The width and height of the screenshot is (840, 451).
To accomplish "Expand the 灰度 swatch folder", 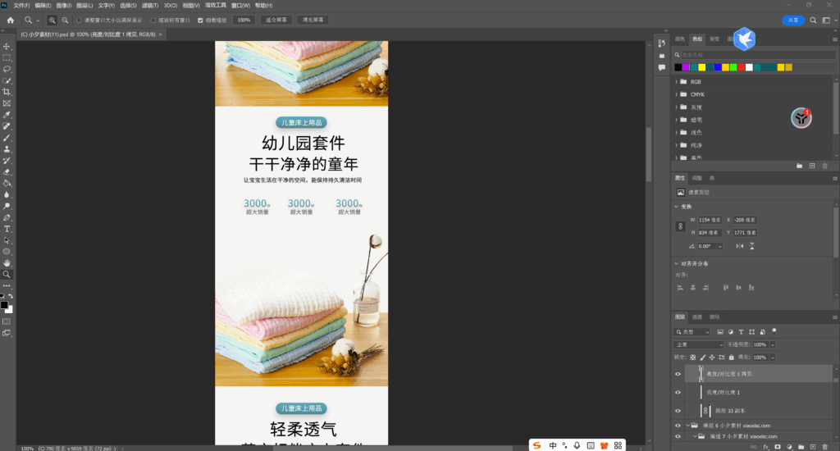I will pyautogui.click(x=677, y=107).
